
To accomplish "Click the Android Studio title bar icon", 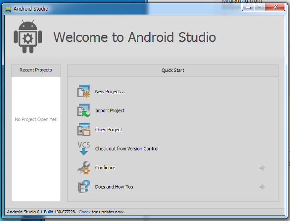I will click(8, 9).
